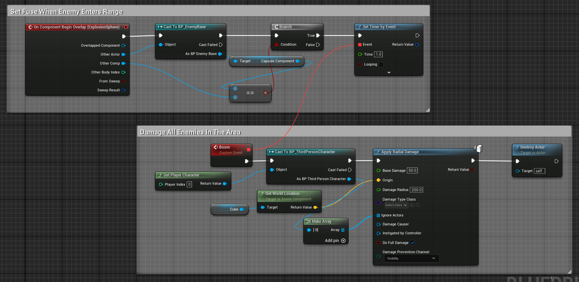Click the As BP Third Person Character pin
The image size is (579, 282).
(x=349, y=179)
